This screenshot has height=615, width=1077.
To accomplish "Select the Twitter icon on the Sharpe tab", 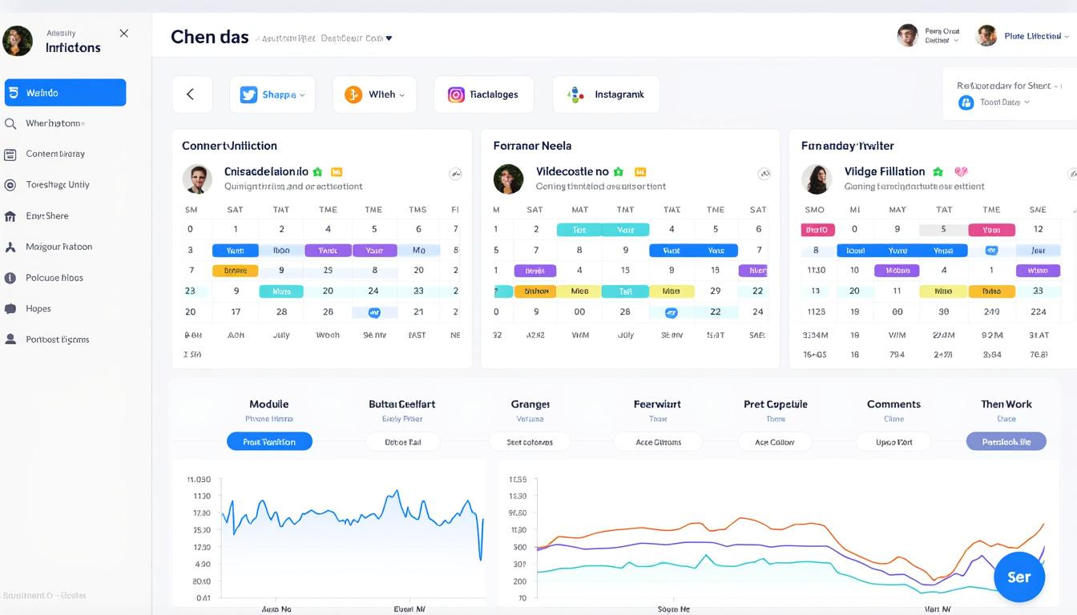I will click(249, 94).
